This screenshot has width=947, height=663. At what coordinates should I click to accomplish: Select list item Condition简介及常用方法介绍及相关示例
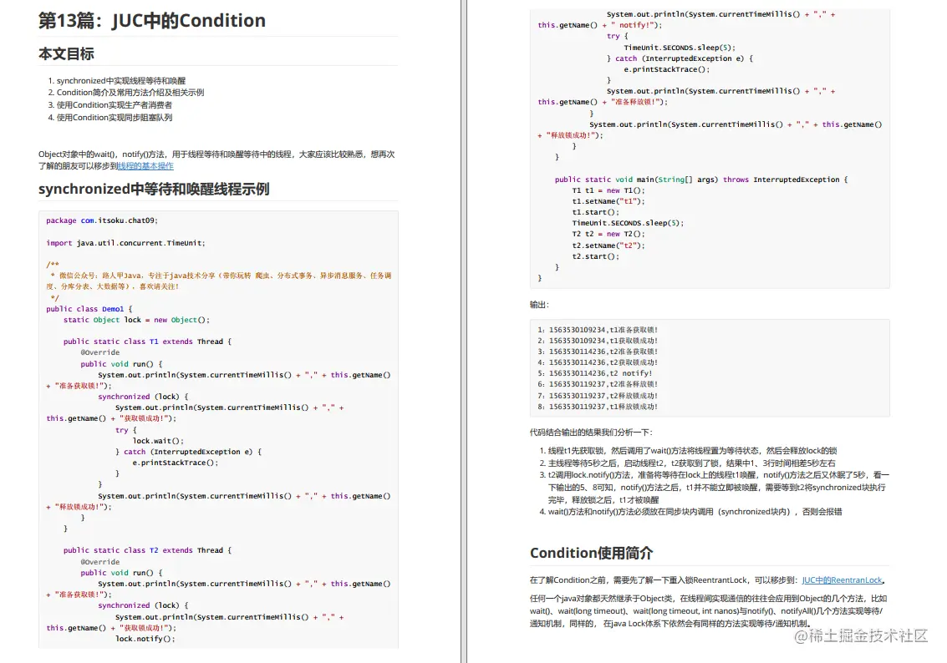click(x=130, y=93)
